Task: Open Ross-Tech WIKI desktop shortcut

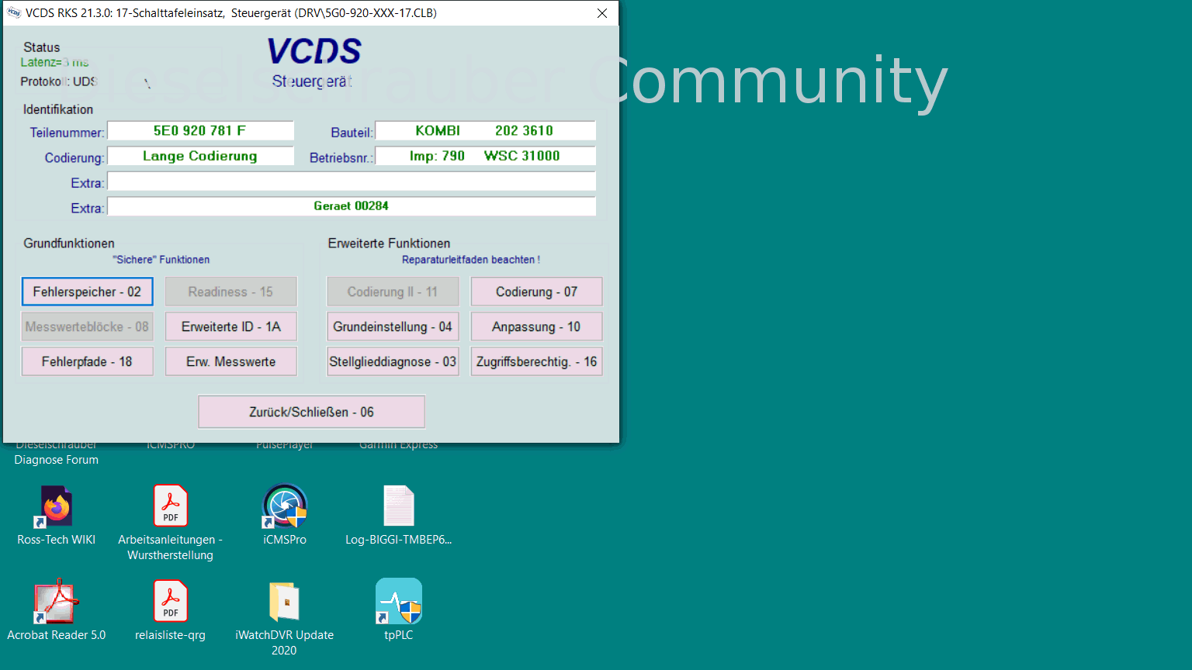Action: click(57, 516)
